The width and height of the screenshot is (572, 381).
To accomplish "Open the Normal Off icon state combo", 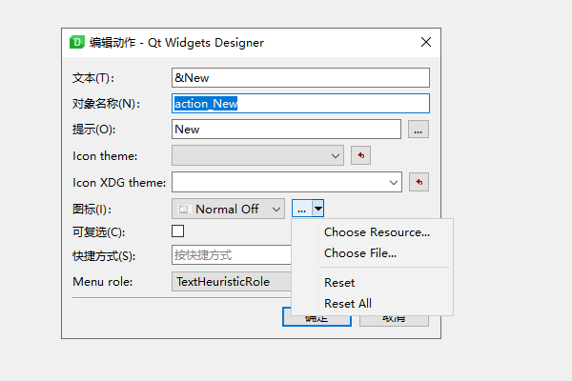I will (x=228, y=209).
